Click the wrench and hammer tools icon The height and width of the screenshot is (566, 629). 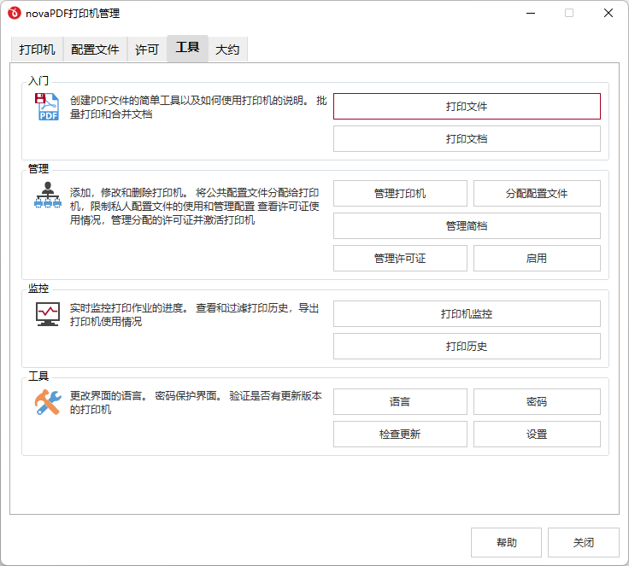(x=48, y=402)
